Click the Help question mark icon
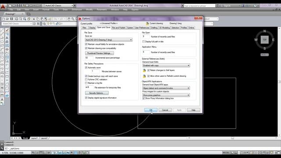This screenshot has width=281, height=158. click(x=255, y=6)
